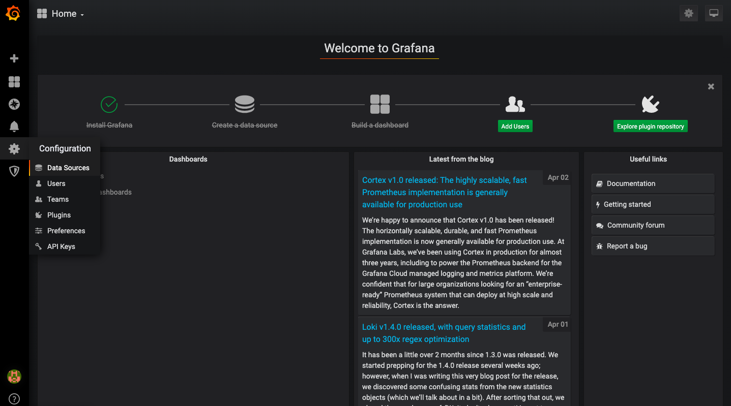The width and height of the screenshot is (731, 406).
Task: Open dashboard settings gear in top bar
Action: tap(689, 14)
